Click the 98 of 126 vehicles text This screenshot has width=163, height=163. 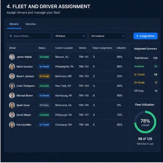(x=145, y=139)
